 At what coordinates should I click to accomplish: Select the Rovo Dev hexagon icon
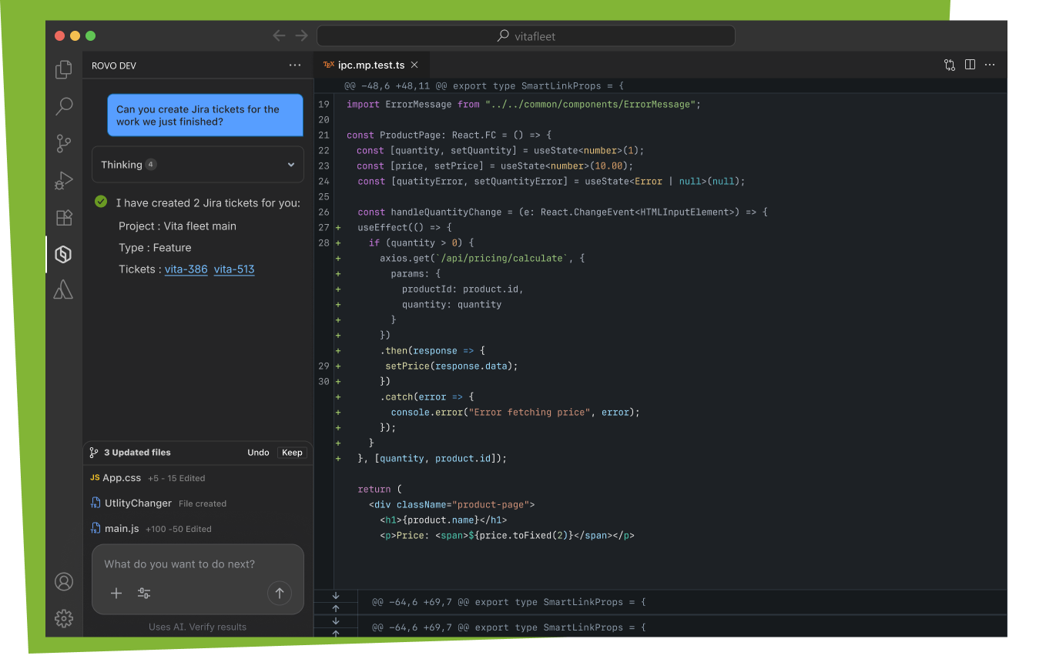63,253
